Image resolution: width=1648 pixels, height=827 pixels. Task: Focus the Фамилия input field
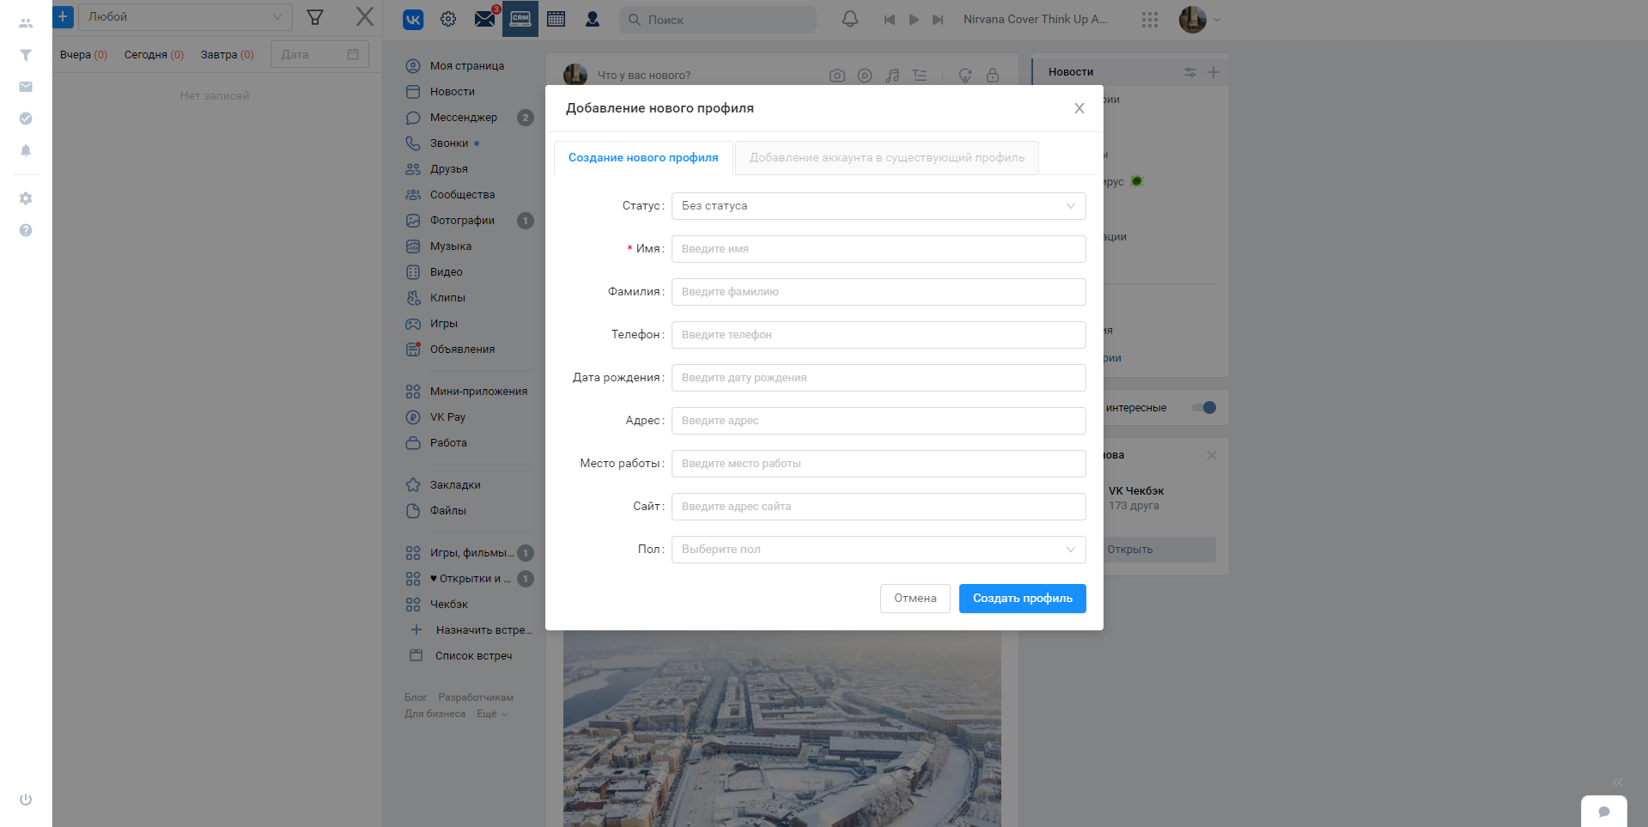click(x=879, y=292)
